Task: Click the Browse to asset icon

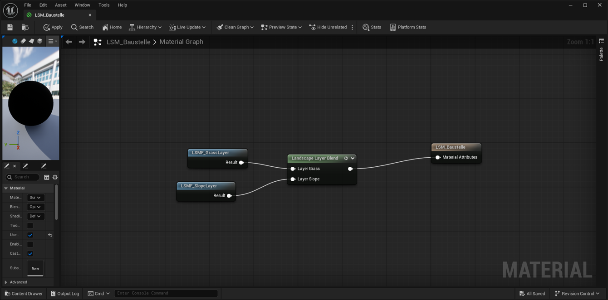Action: tap(25, 27)
